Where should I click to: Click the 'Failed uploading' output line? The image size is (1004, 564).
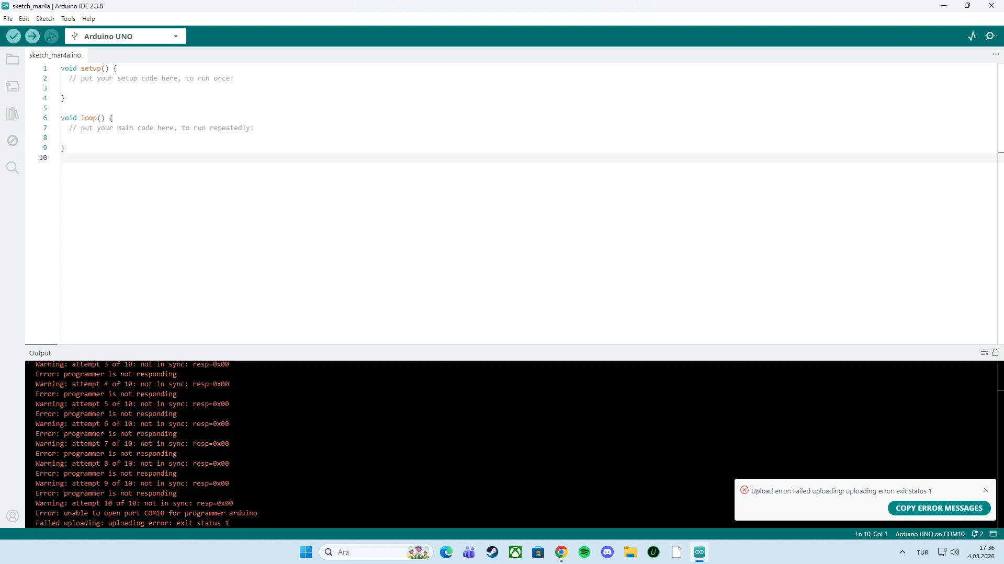132,523
